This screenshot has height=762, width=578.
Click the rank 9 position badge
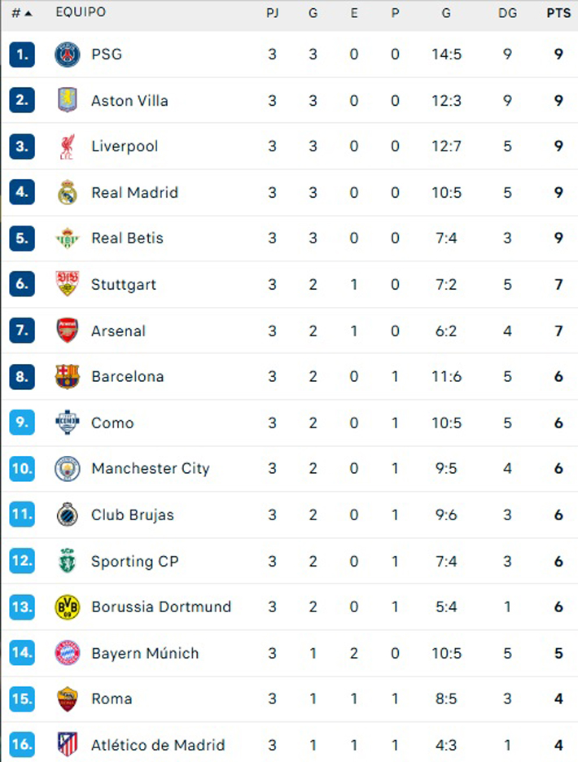pyautogui.click(x=22, y=423)
